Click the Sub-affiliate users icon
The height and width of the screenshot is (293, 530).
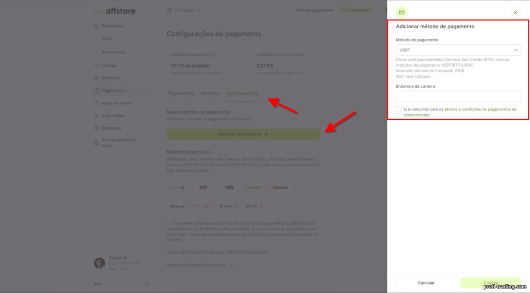coord(97,115)
